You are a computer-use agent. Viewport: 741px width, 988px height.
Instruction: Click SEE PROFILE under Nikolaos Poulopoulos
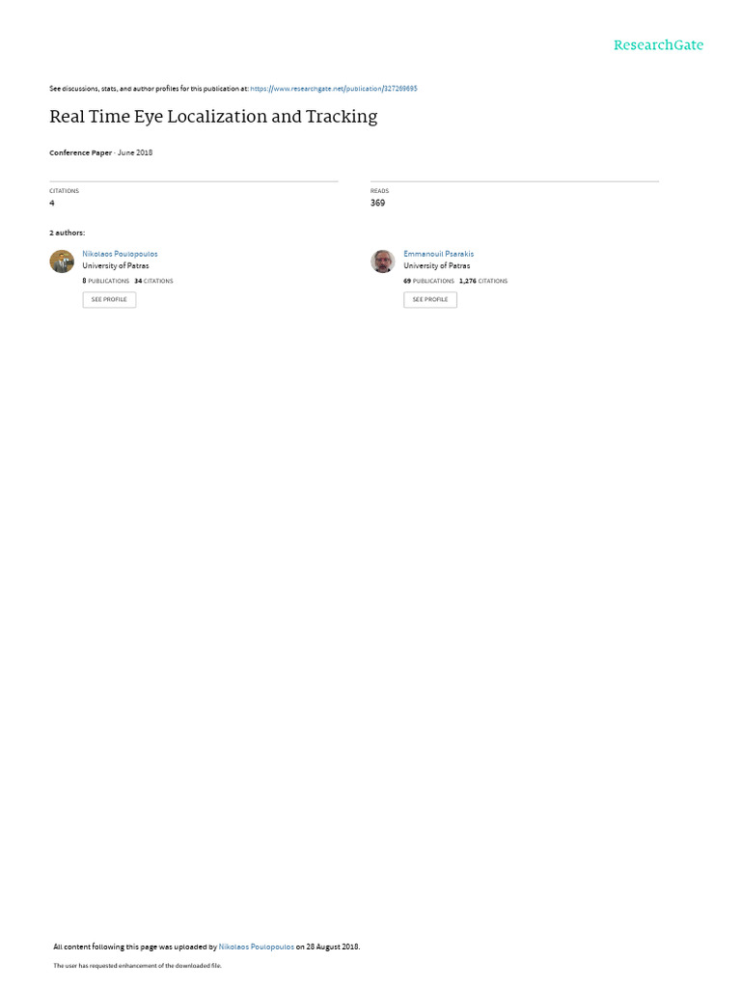(109, 299)
